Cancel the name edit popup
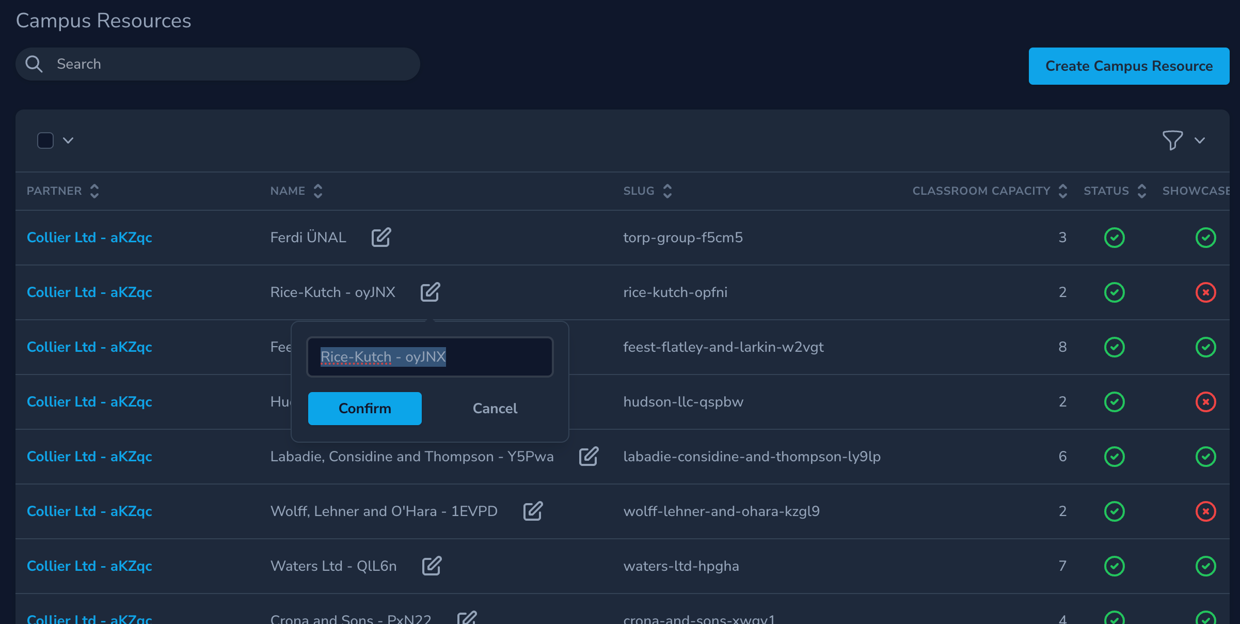This screenshot has width=1240, height=624. coord(495,409)
